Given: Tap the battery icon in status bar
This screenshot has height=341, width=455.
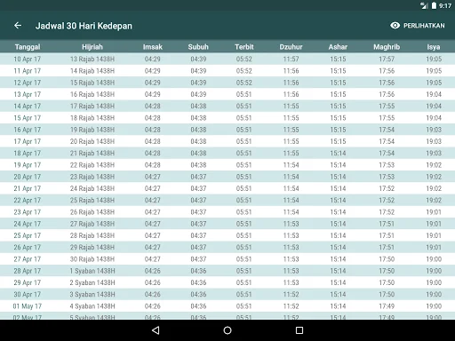Looking at the screenshot, I should (434, 5).
